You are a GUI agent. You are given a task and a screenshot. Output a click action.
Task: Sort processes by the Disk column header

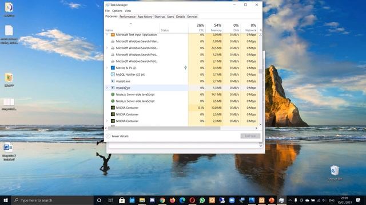click(x=232, y=27)
